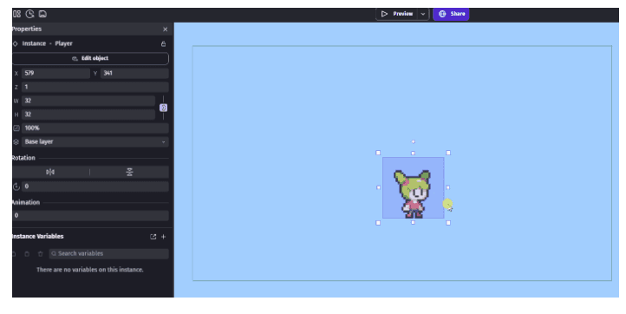This screenshot has height=314, width=626.
Task: Click the instance diamond icon beside Instance
Action: click(15, 43)
